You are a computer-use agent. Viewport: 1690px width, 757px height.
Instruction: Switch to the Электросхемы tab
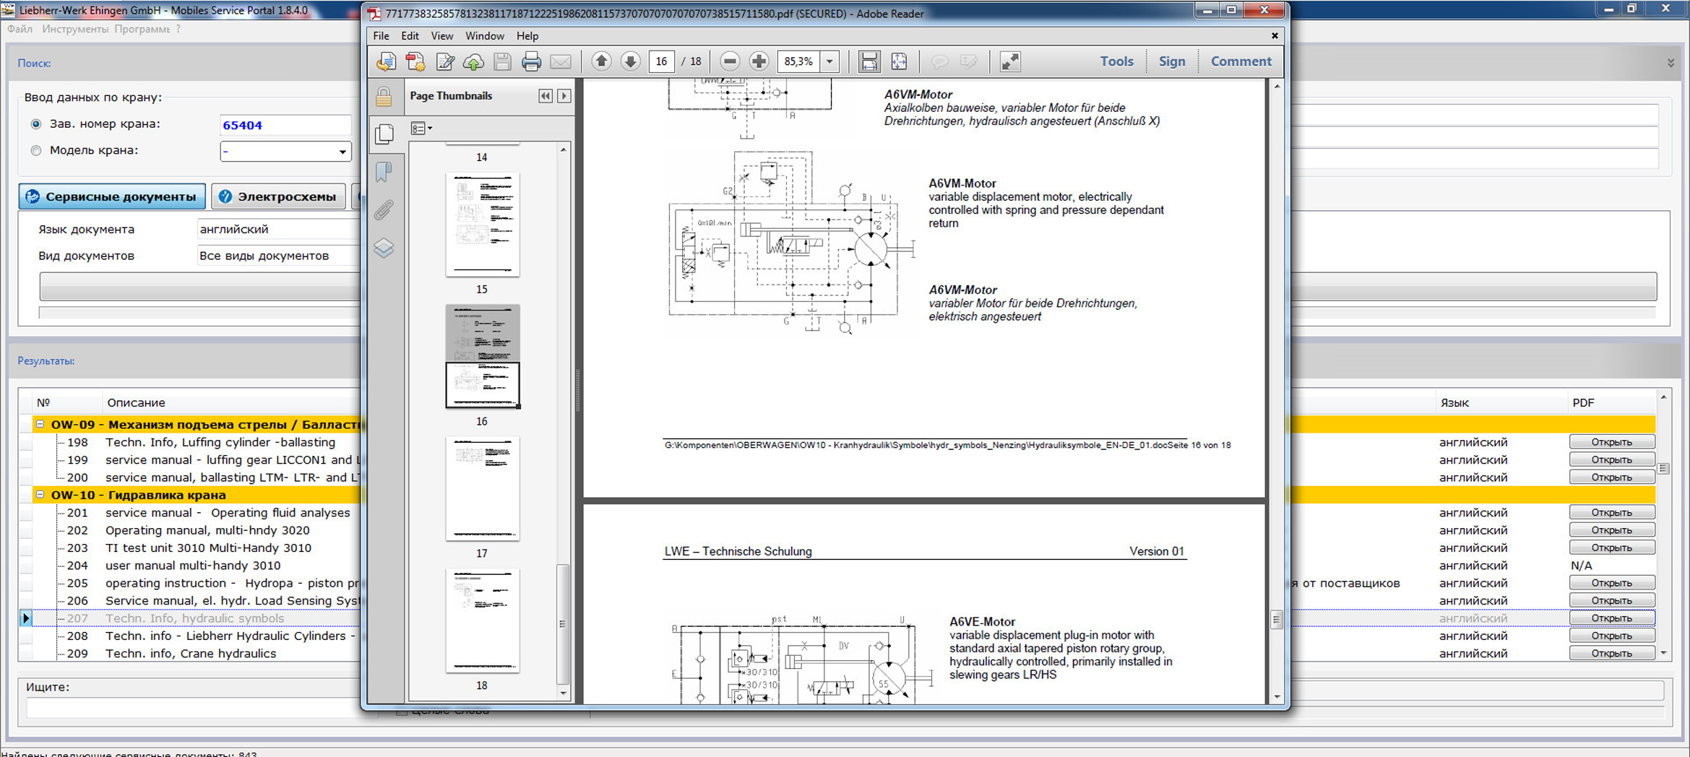pos(278,196)
